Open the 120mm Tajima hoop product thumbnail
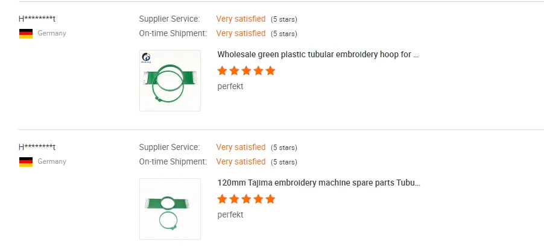The height and width of the screenshot is (250, 544). (x=170, y=209)
